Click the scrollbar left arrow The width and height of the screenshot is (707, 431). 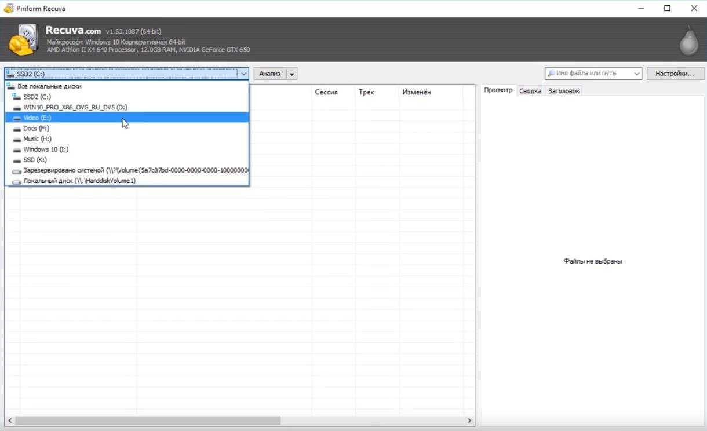click(9, 421)
